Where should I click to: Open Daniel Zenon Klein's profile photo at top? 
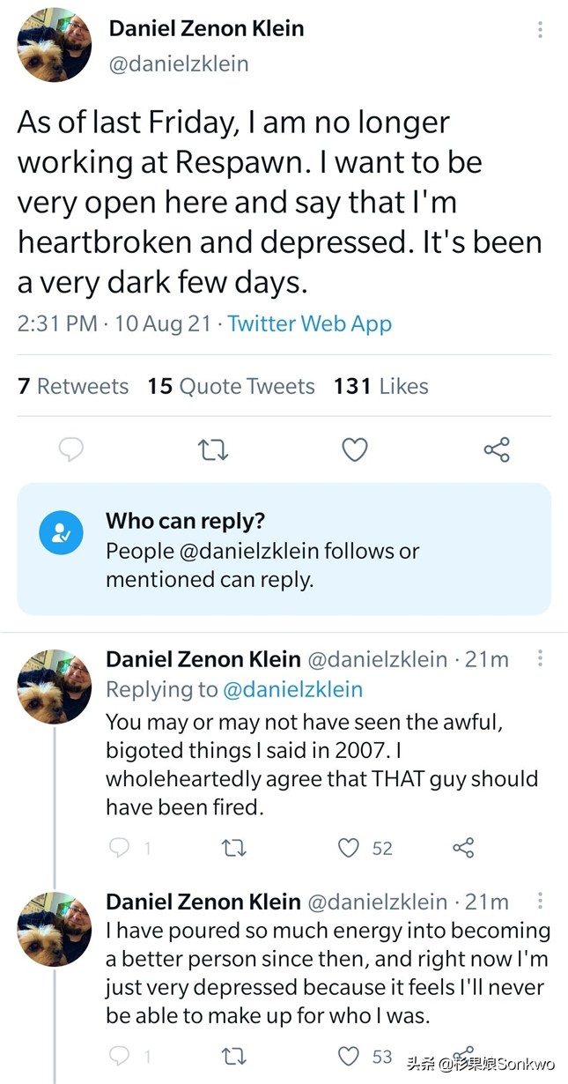pyautogui.click(x=54, y=45)
